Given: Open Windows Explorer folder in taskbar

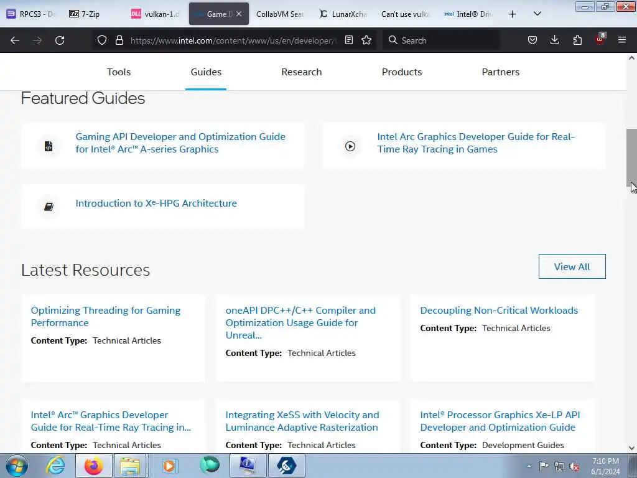Looking at the screenshot, I should coord(129,466).
